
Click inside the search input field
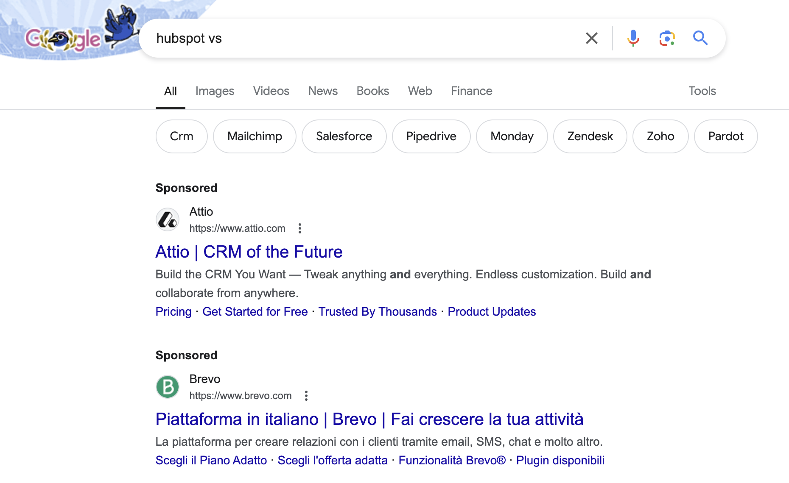coord(339,38)
